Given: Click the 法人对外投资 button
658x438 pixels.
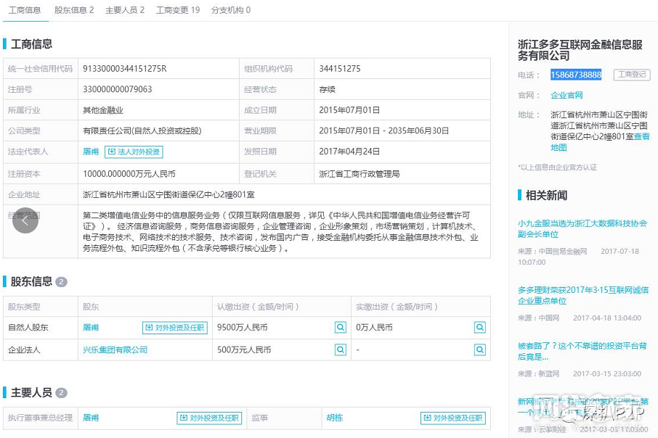Looking at the screenshot, I should pyautogui.click(x=134, y=152).
